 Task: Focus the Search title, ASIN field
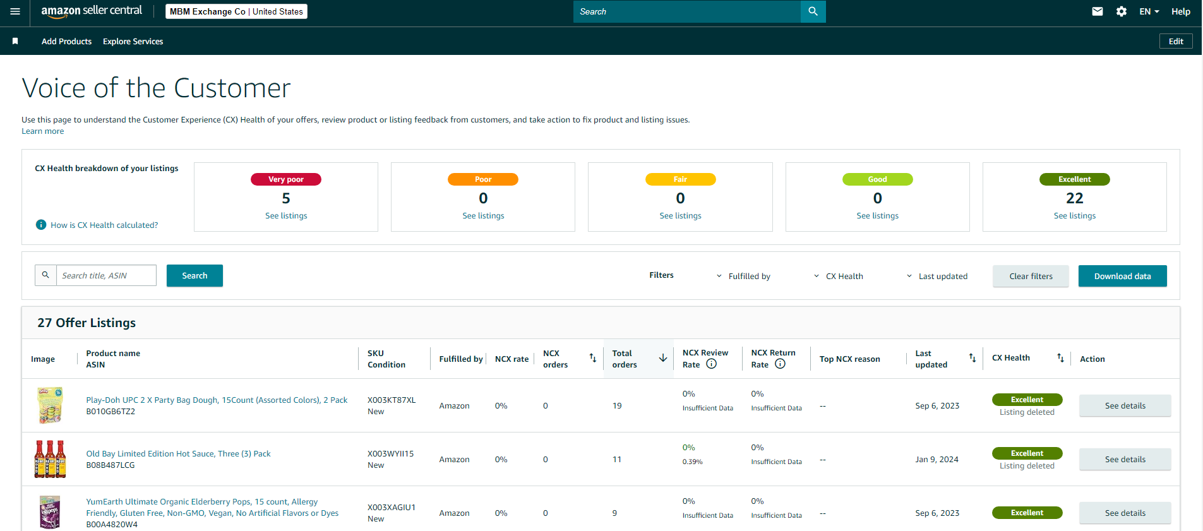click(x=106, y=275)
